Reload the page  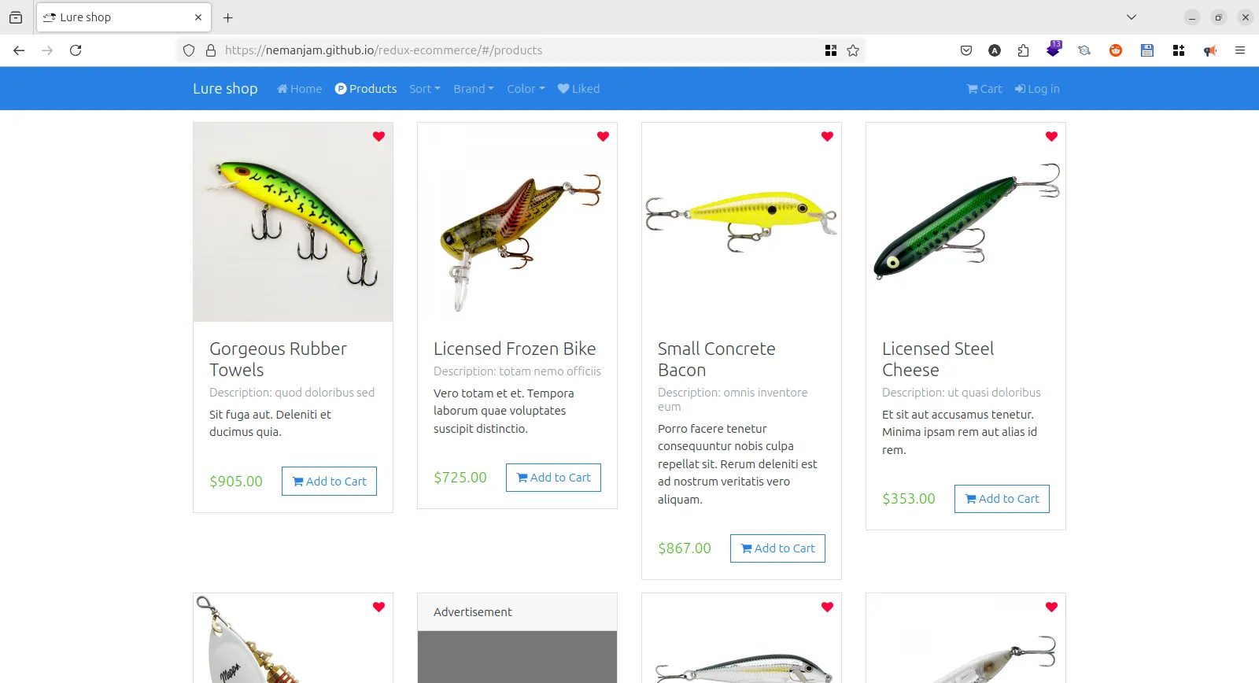(76, 50)
